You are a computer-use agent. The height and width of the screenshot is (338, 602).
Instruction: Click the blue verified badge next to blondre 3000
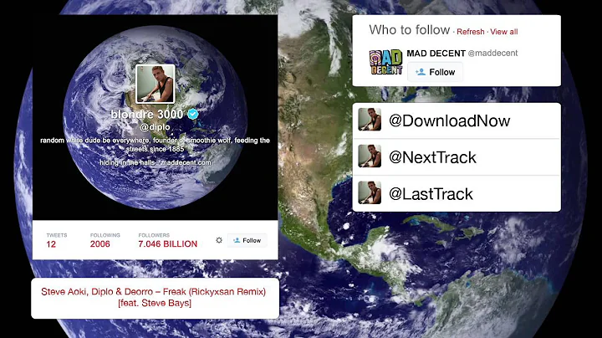tap(193, 114)
